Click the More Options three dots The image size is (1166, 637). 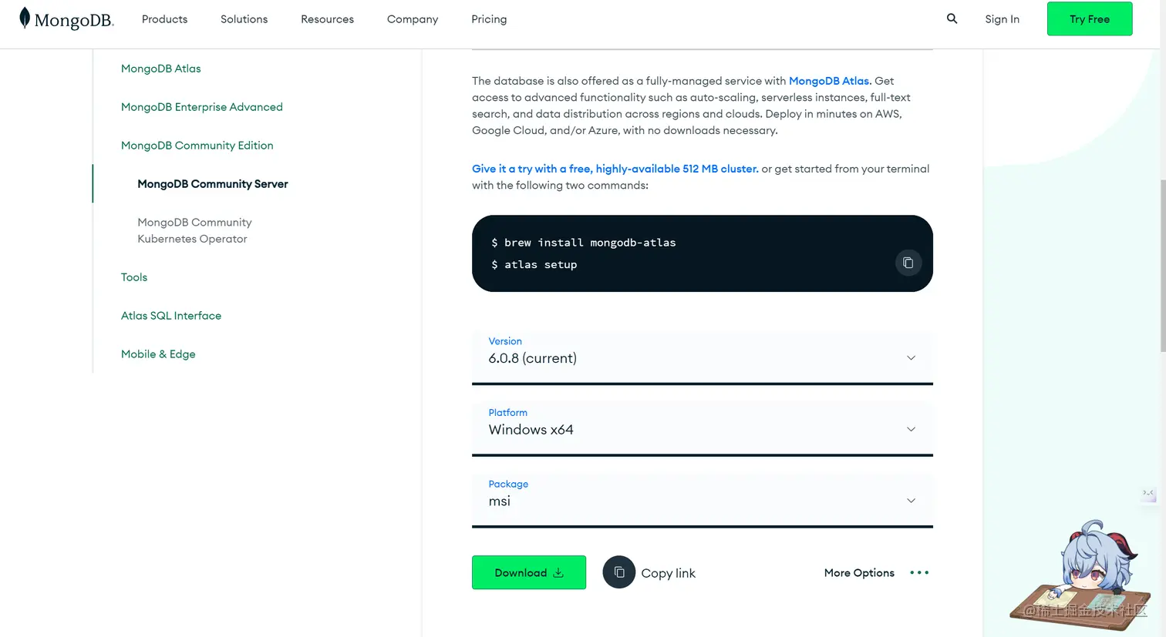pos(919,572)
